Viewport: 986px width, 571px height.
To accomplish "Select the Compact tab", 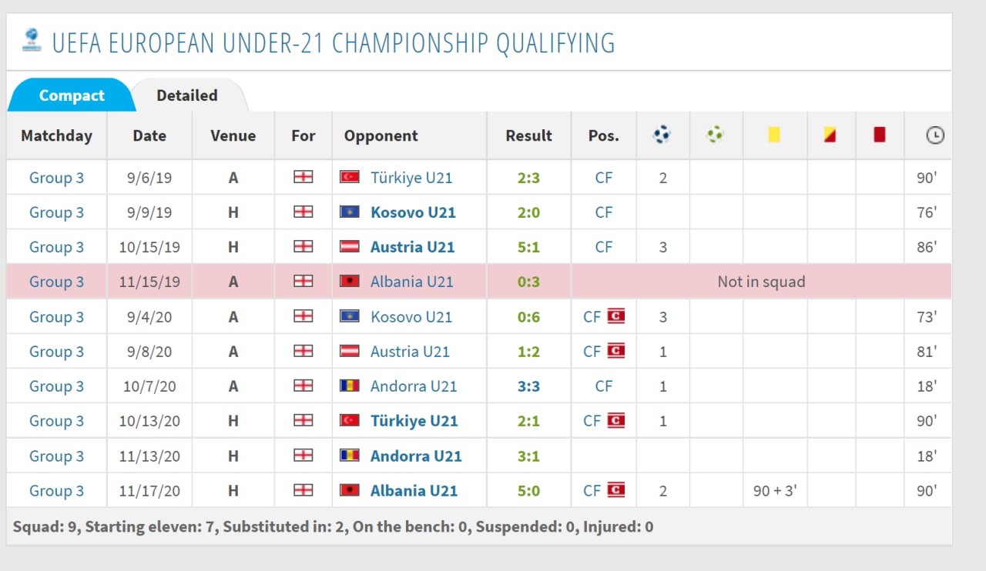I will (x=72, y=95).
